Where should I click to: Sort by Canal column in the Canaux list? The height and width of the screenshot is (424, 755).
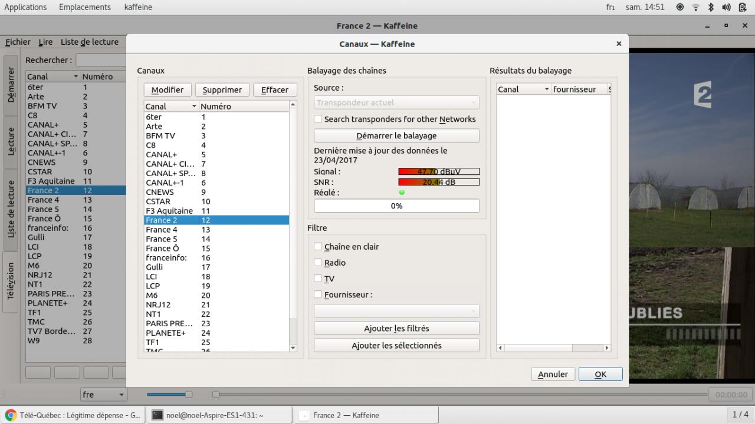click(x=170, y=107)
